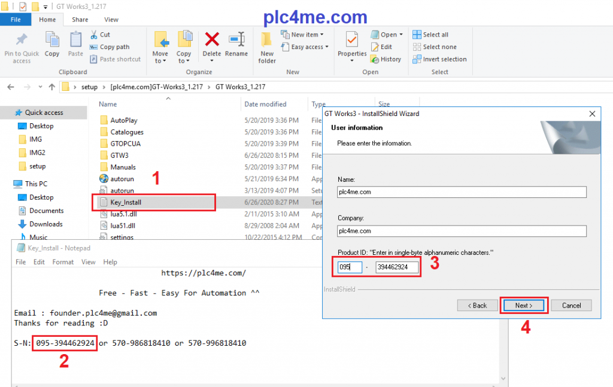Click the Copy path icon

click(x=93, y=47)
